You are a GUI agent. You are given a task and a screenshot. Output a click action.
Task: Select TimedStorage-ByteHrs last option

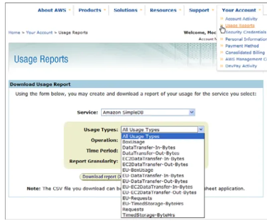tap(163, 215)
